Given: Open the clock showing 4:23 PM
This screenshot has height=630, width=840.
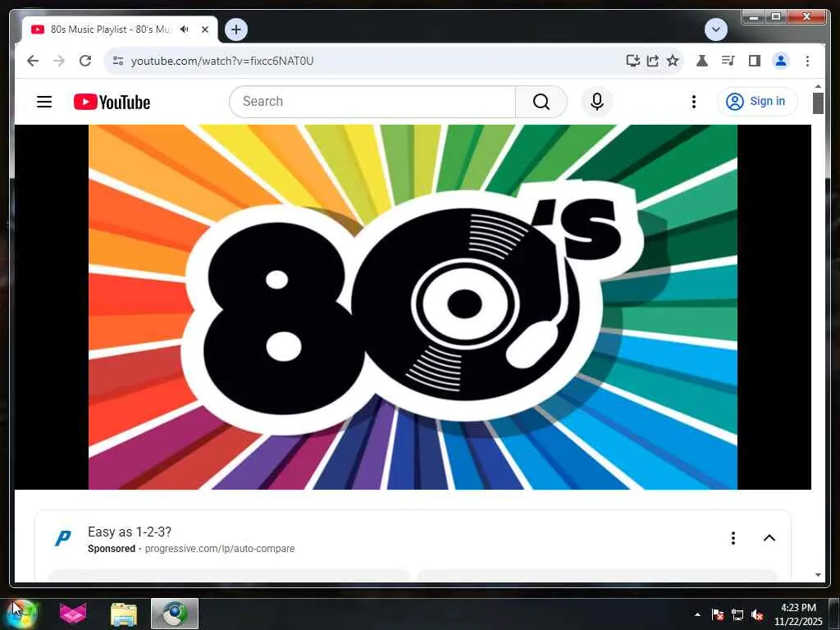Looking at the screenshot, I should pyautogui.click(x=798, y=614).
